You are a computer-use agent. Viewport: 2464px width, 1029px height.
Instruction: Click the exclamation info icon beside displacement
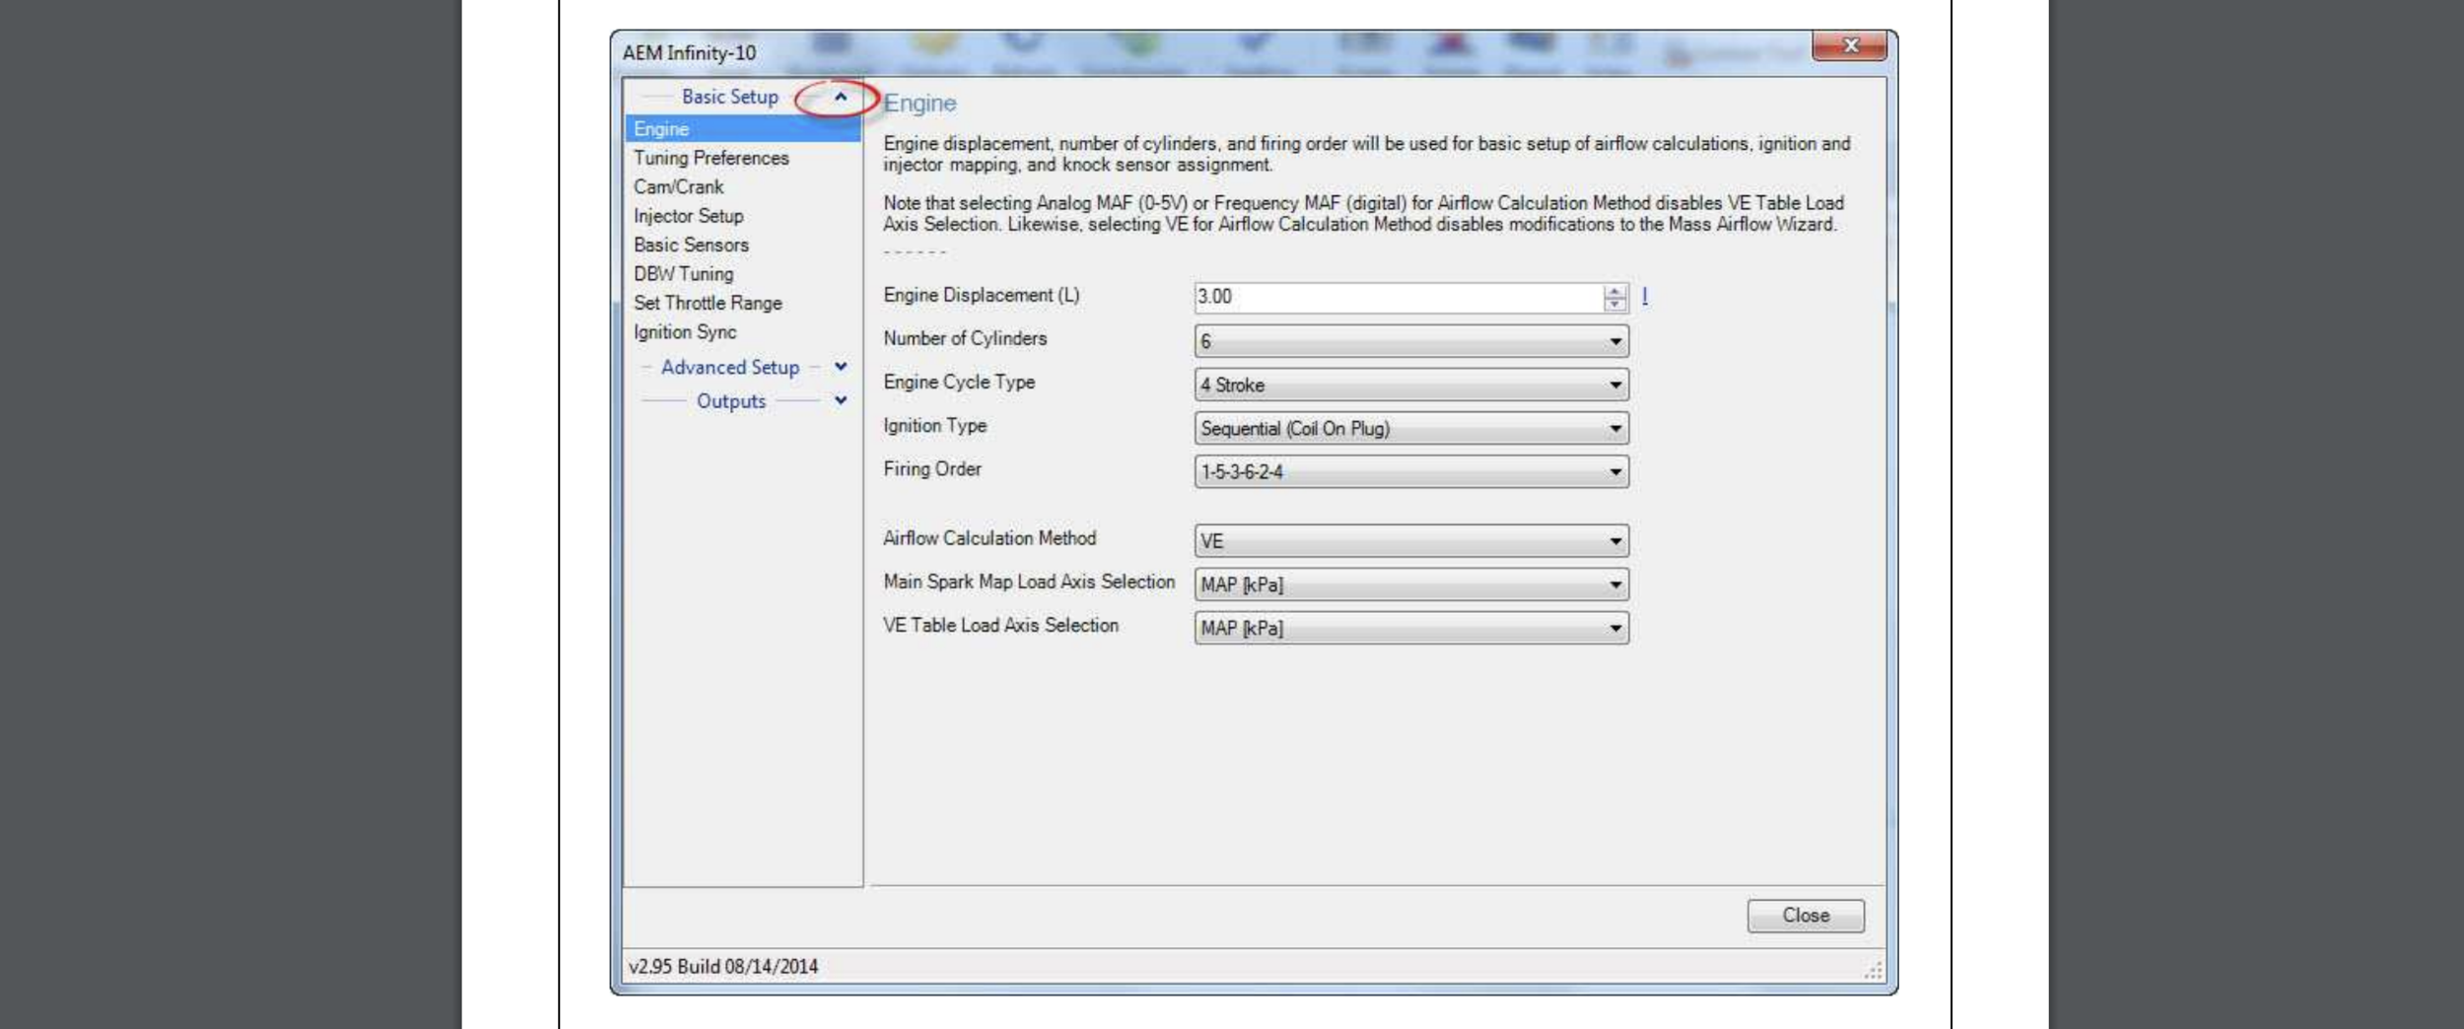coord(1644,296)
